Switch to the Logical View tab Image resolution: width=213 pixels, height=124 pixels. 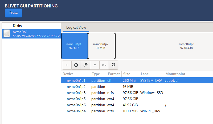(x=76, y=28)
